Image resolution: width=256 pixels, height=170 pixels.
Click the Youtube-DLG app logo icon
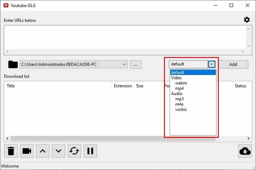pos(6,5)
